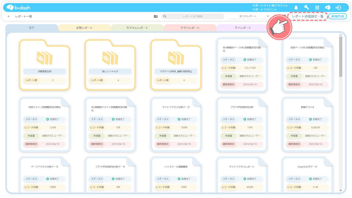Click the サポートサイト用アカウント account name
This screenshot has width=352, height=198.
click(270, 5)
